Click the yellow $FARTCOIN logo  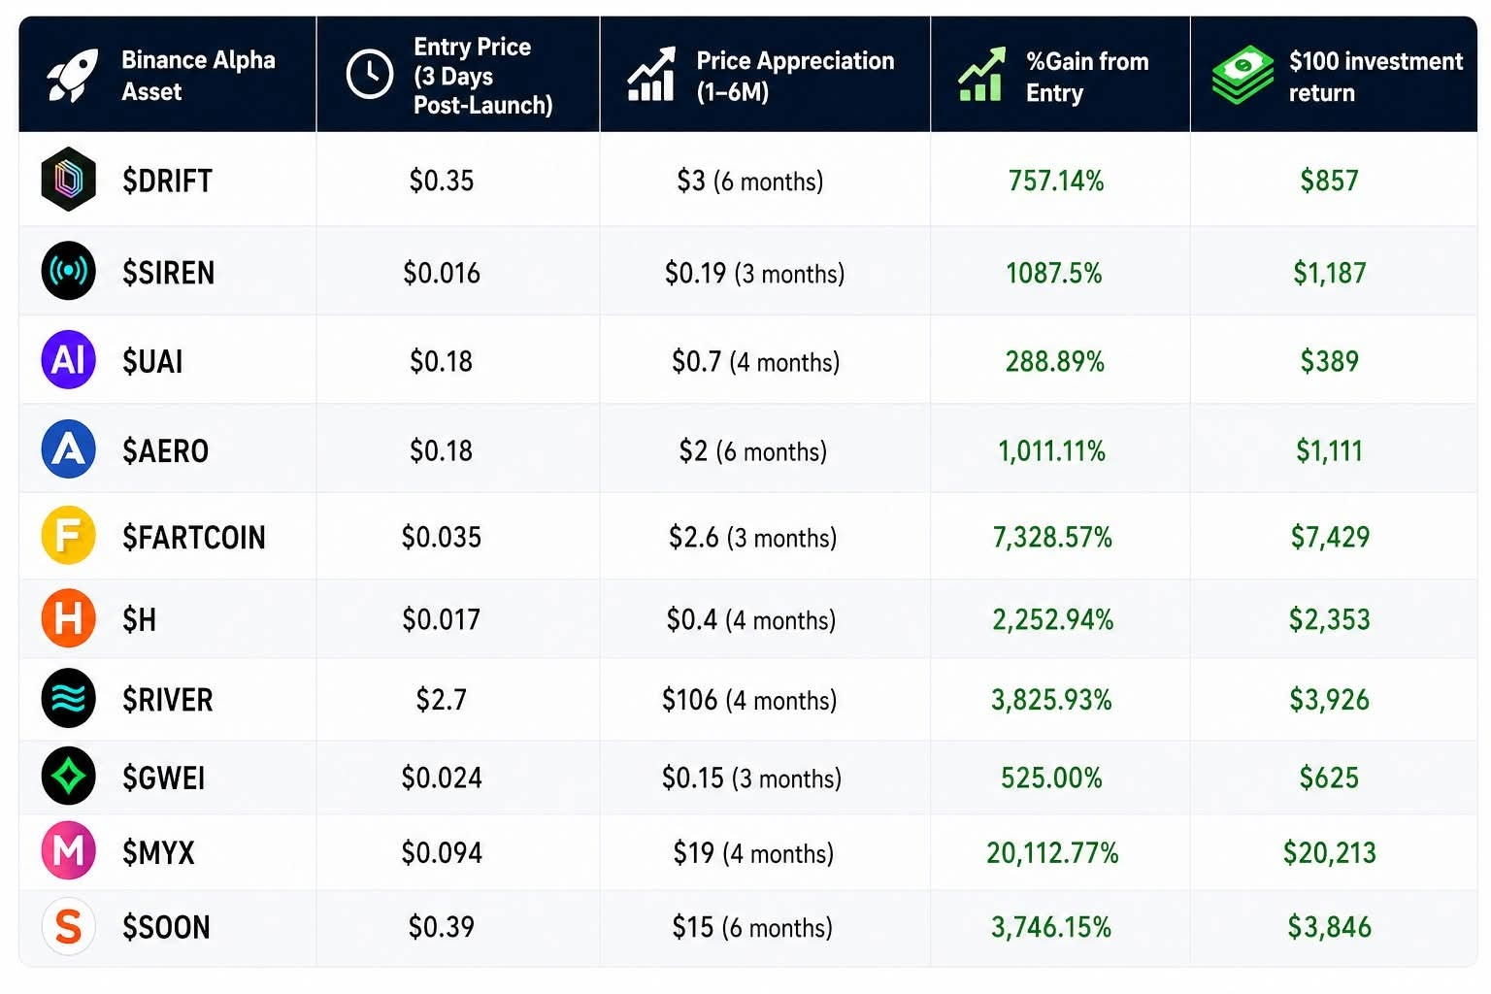(x=68, y=536)
